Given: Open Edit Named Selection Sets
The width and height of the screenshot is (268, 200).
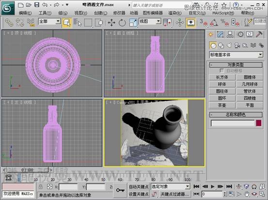Looking at the screenshot, I should (248, 23).
